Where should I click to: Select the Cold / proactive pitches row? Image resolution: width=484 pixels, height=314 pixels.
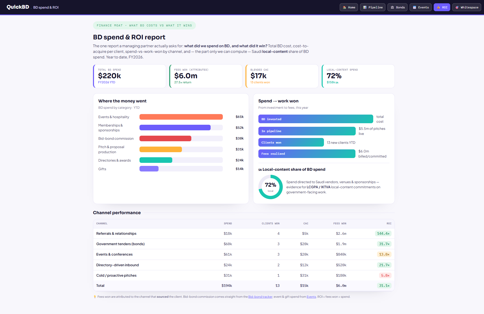pos(244,275)
